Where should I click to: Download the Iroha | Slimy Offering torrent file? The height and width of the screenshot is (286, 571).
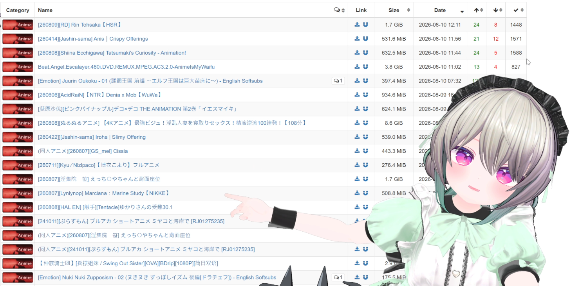pyautogui.click(x=357, y=137)
